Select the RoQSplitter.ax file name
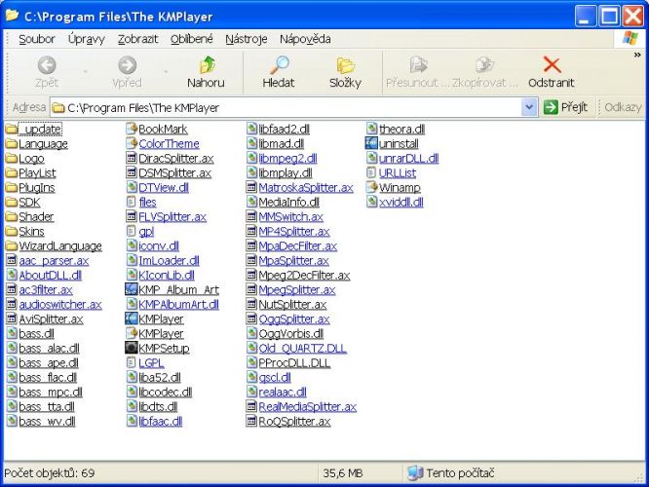This screenshot has height=487, width=649. click(294, 422)
